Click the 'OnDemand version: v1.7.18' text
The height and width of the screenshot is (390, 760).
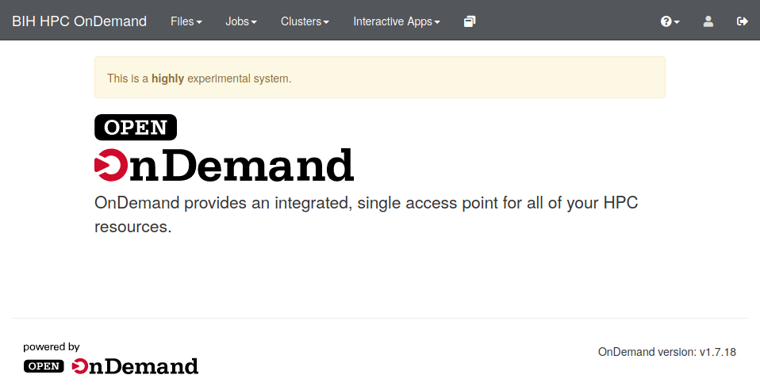click(667, 352)
